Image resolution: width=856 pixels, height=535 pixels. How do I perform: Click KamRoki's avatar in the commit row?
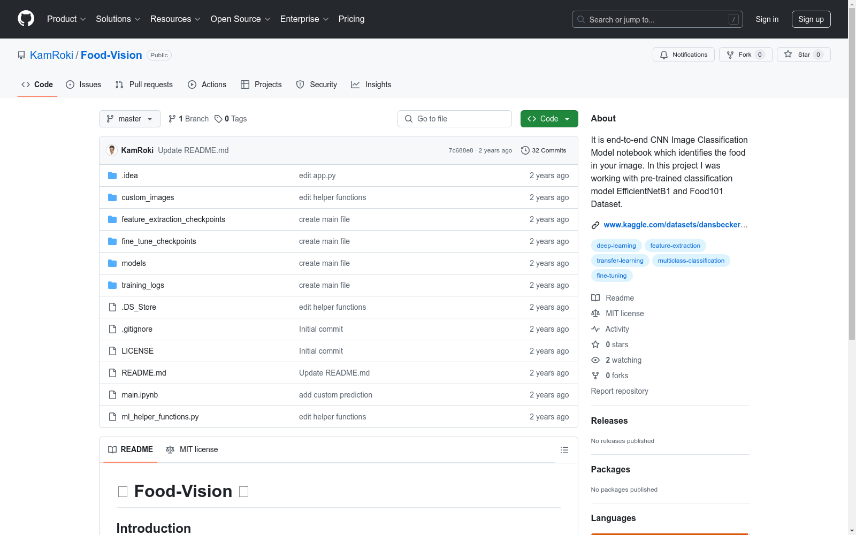[112, 150]
